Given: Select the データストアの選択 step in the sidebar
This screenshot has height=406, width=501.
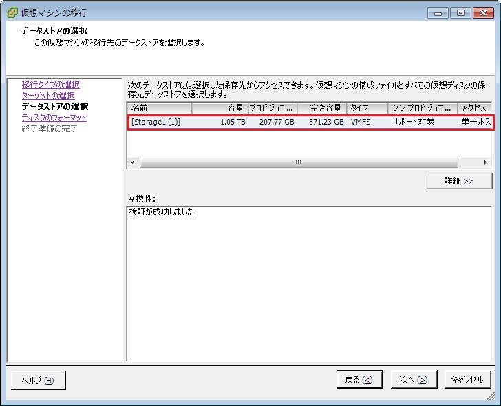Looking at the screenshot, I should click(54, 107).
